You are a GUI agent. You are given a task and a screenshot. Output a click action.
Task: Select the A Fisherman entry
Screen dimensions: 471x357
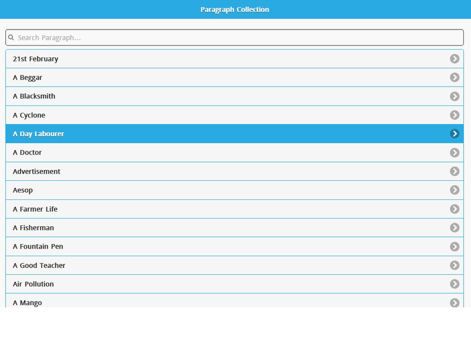[x=234, y=228]
